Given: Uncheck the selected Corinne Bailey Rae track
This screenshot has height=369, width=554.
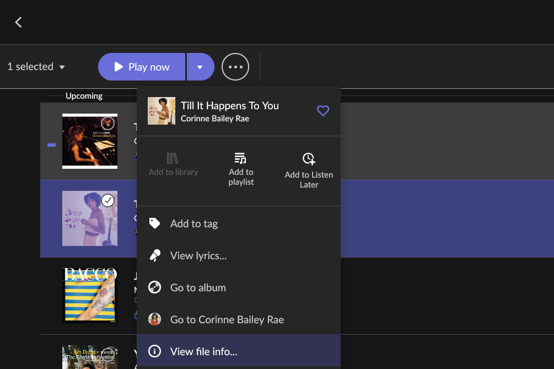Looking at the screenshot, I should [x=108, y=201].
